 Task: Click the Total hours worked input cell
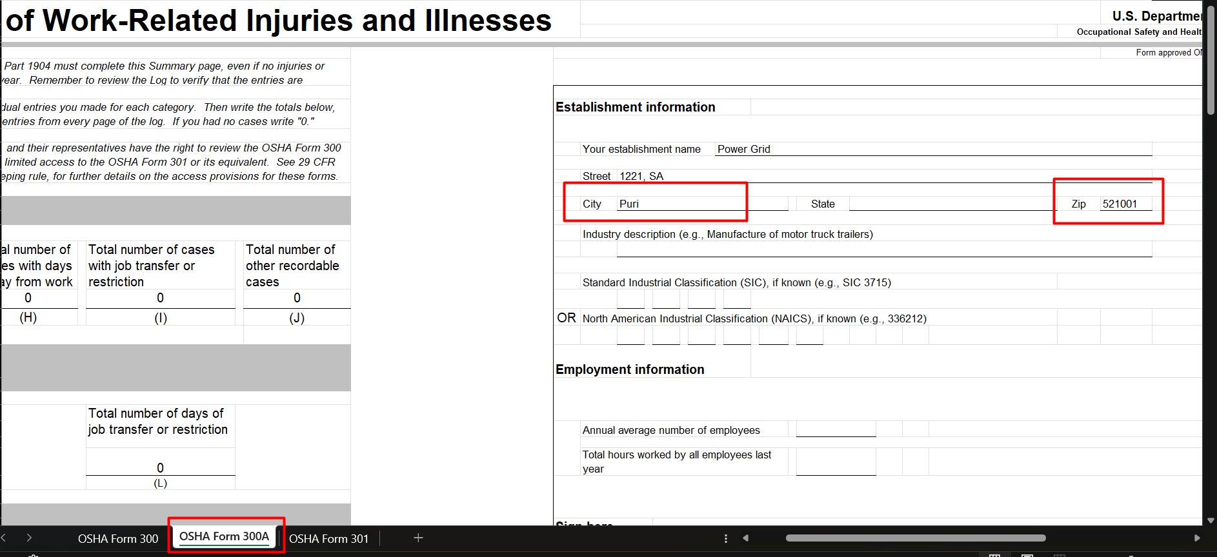[836, 462]
